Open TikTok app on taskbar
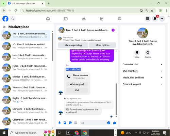Screen dimensions: 170x136 click(68, 133)
